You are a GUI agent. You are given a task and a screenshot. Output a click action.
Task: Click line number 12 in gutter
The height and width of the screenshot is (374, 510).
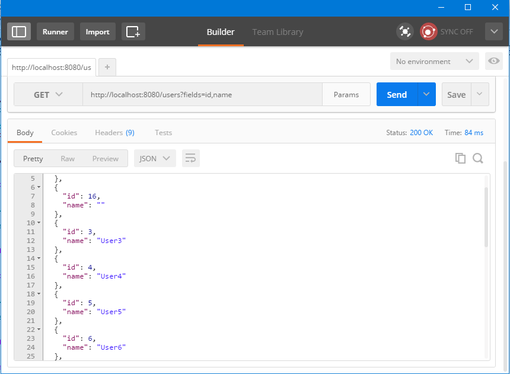pos(31,241)
